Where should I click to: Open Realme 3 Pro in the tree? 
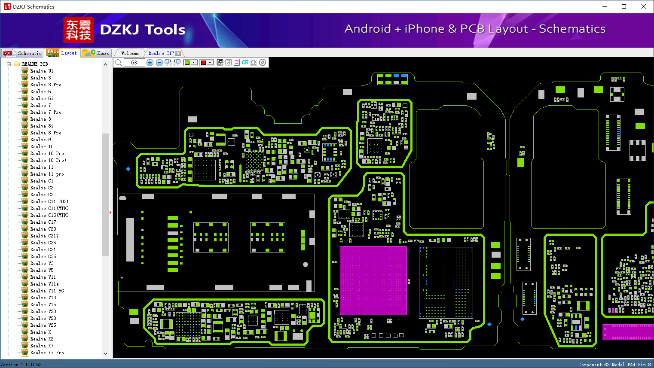[x=46, y=85]
